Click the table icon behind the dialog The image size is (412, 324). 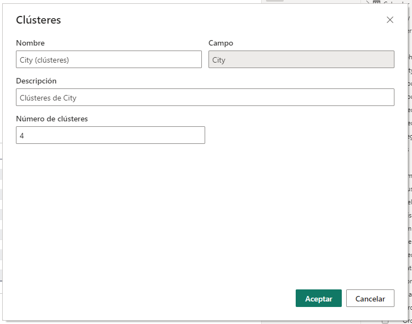pyautogui.click(x=377, y=3)
